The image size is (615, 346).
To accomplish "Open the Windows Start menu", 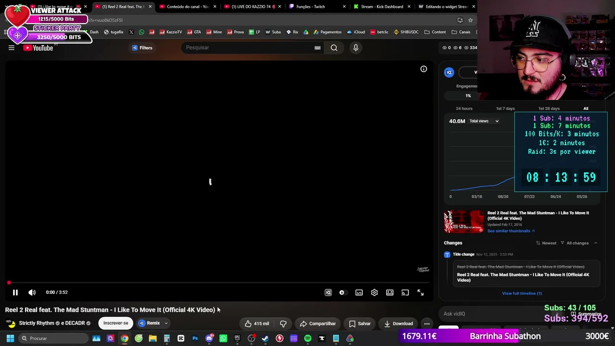I will click(x=10, y=338).
